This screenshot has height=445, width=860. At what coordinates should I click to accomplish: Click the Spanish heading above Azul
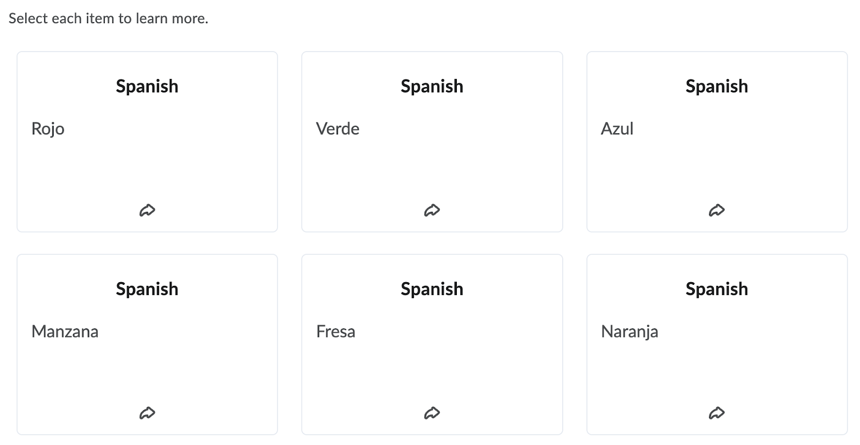[716, 87]
